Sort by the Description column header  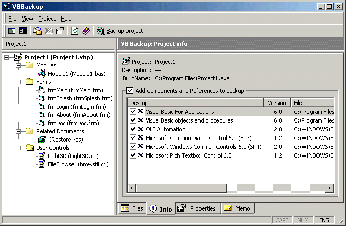[195, 103]
